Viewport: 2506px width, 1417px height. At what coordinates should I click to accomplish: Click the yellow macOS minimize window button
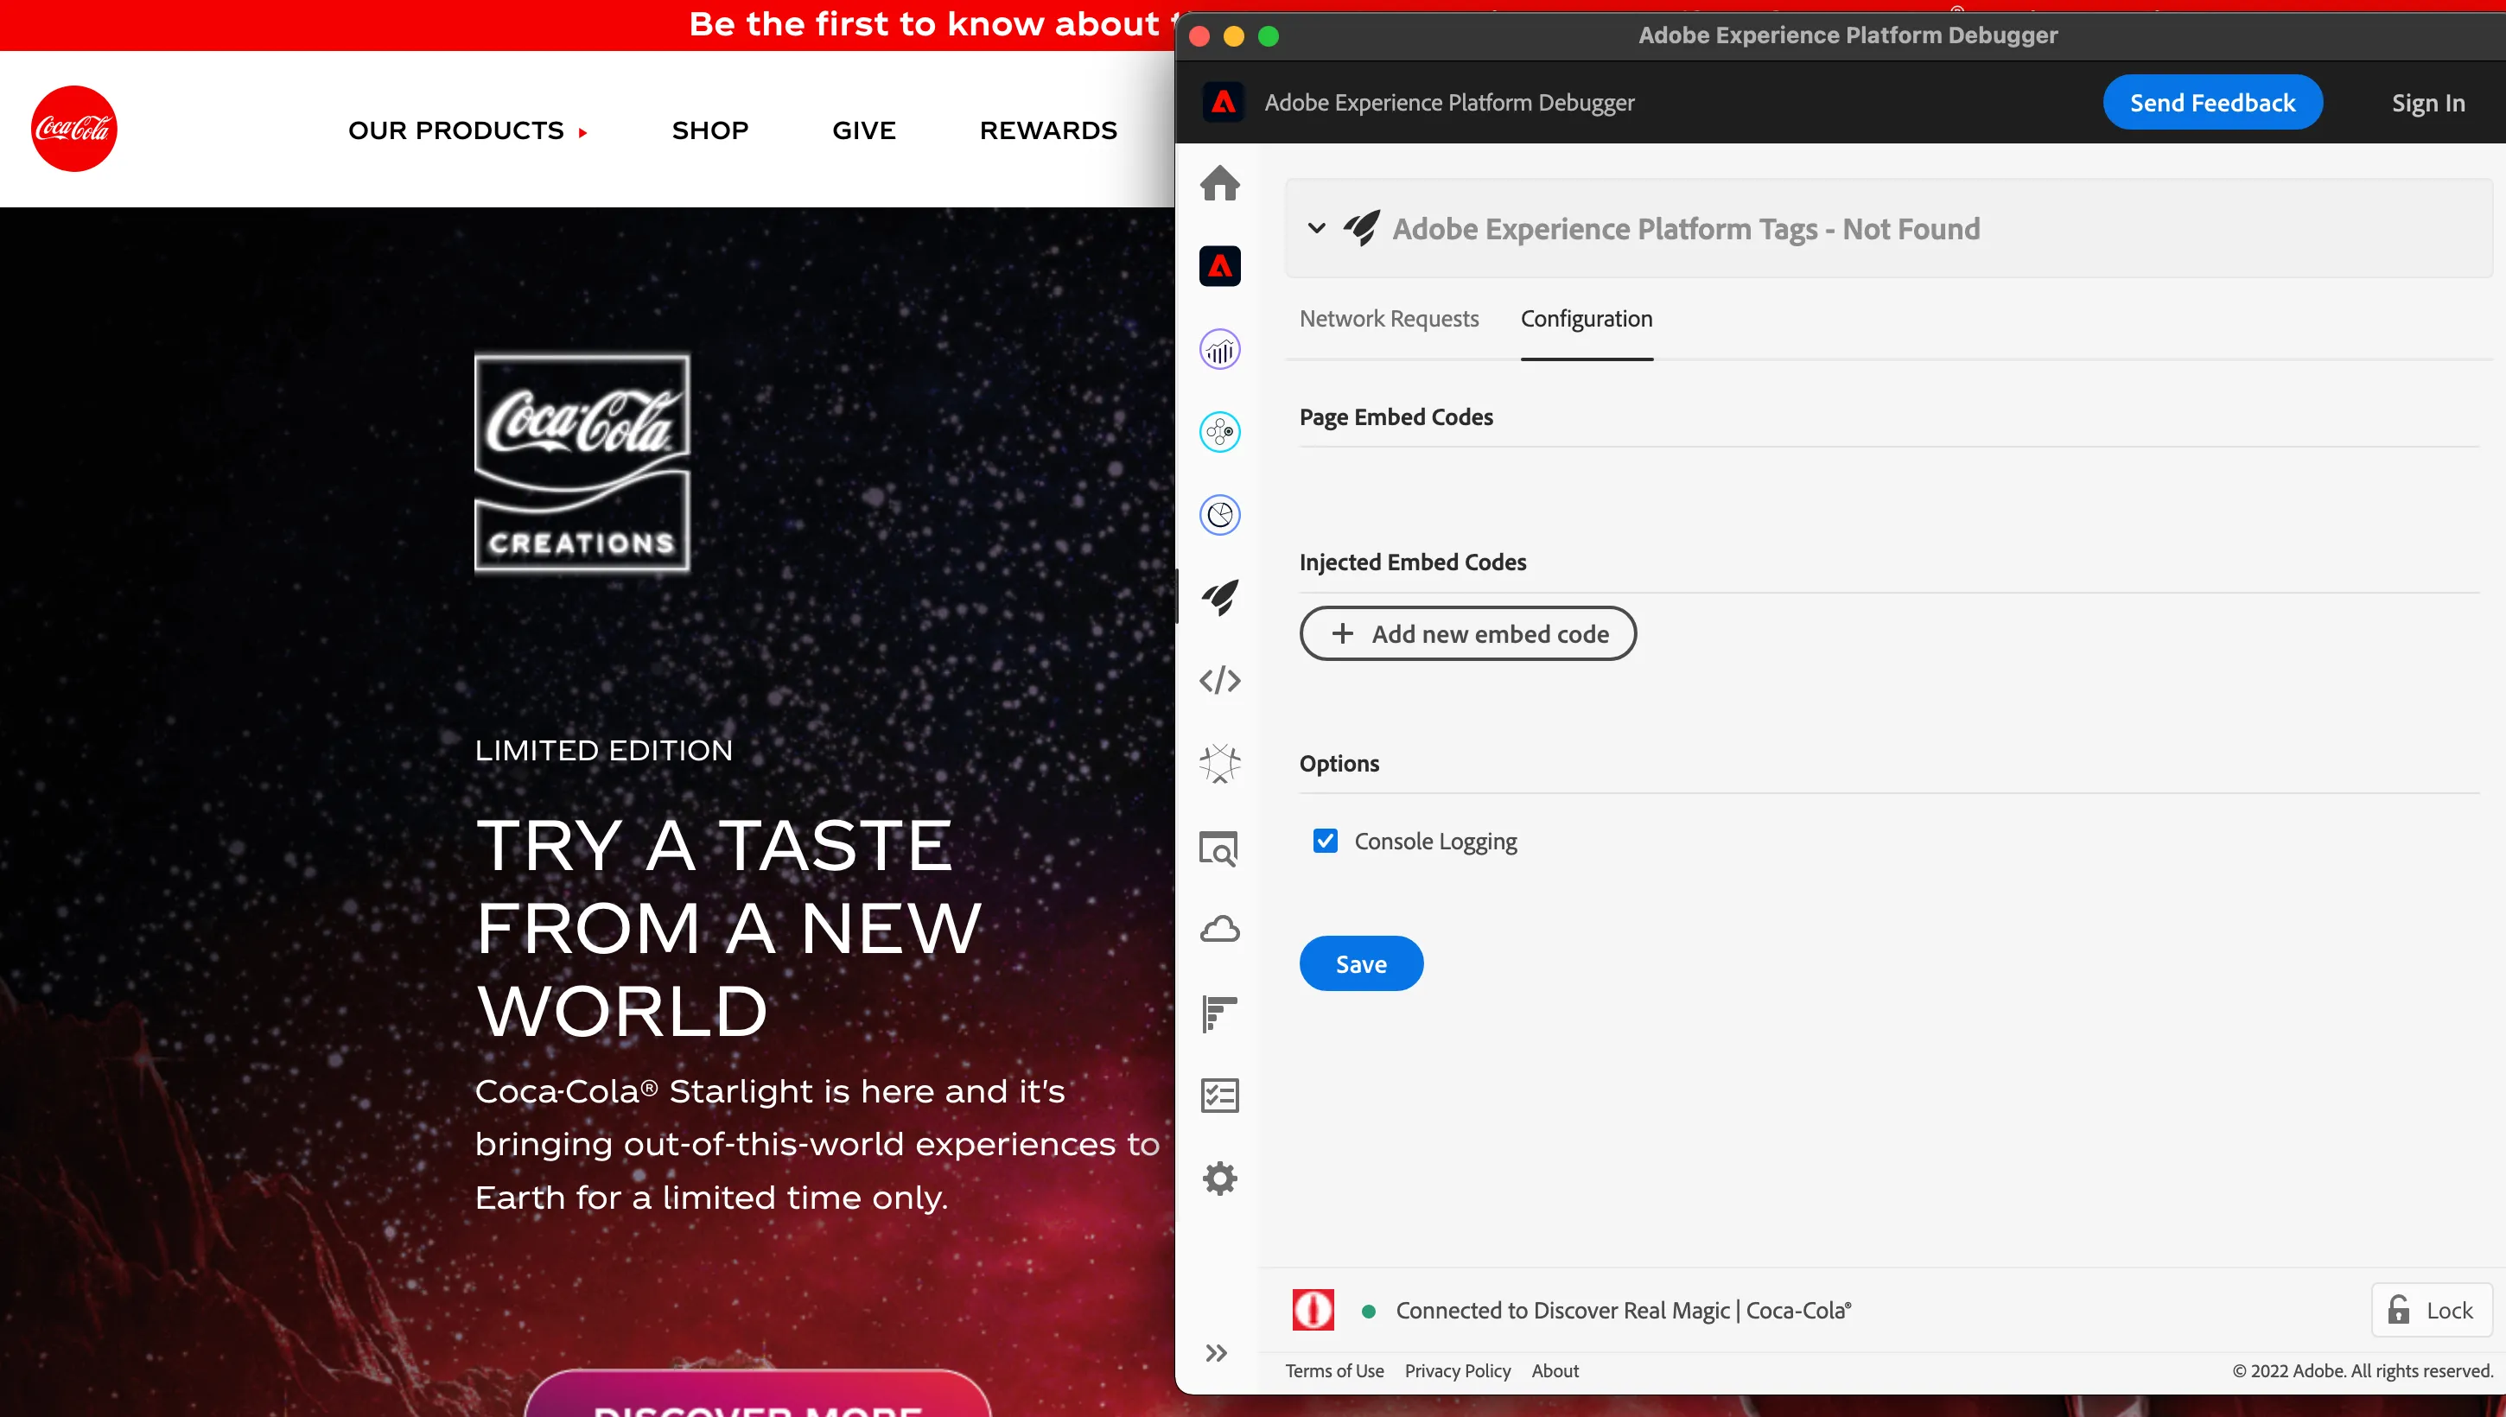point(1233,36)
